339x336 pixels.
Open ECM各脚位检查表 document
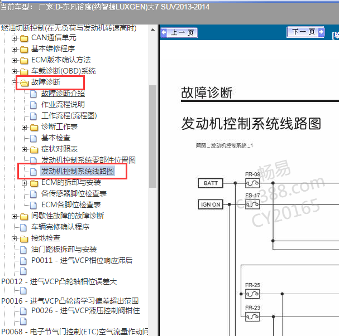[x=71, y=205]
